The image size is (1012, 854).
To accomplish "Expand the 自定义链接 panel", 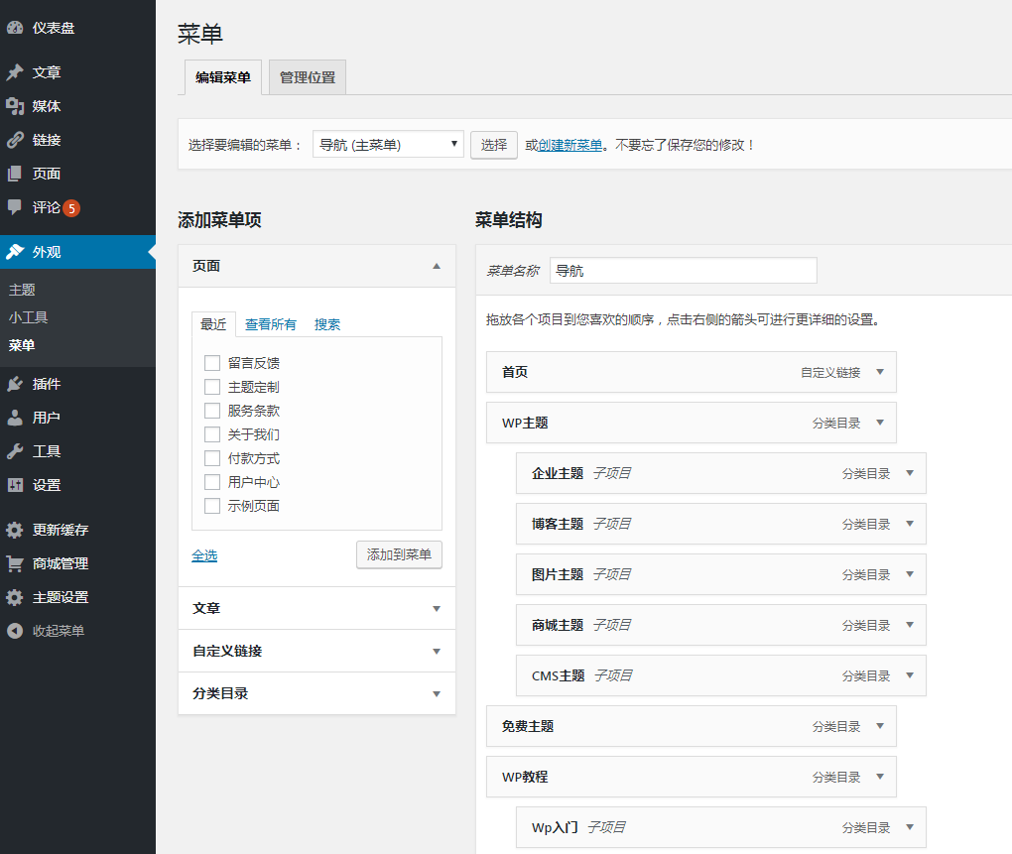I will click(316, 651).
